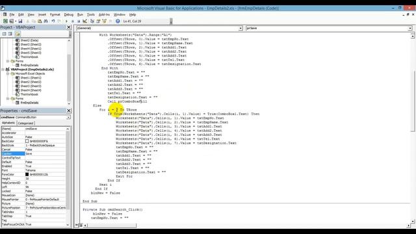Click the Find binoculars icon
The width and height of the screenshot is (416, 234).
click(x=45, y=21)
